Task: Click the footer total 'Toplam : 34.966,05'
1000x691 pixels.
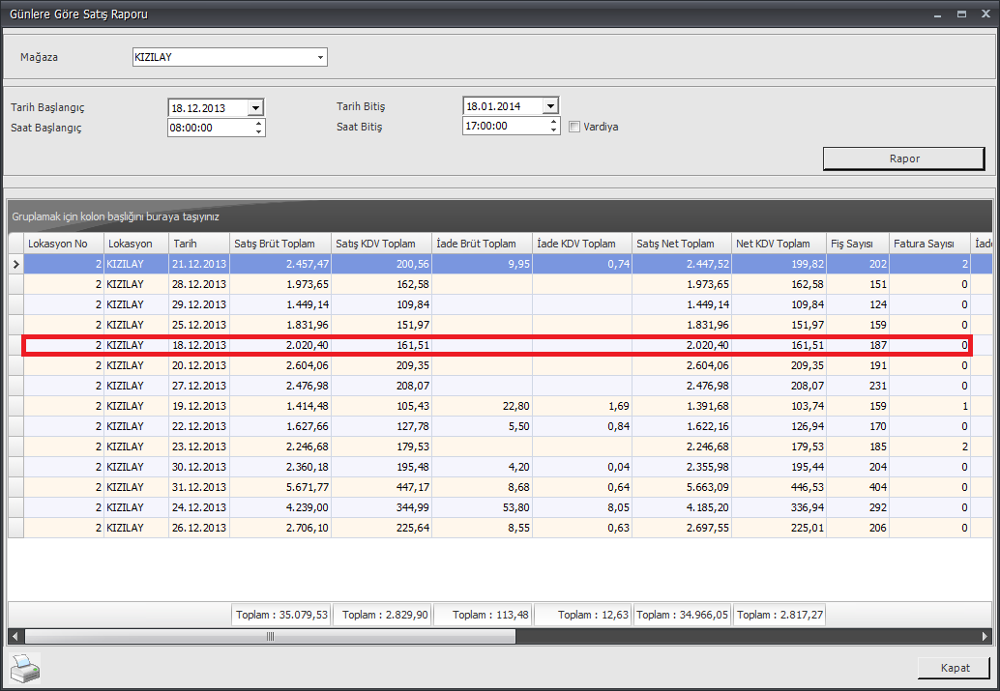Action: [x=683, y=616]
